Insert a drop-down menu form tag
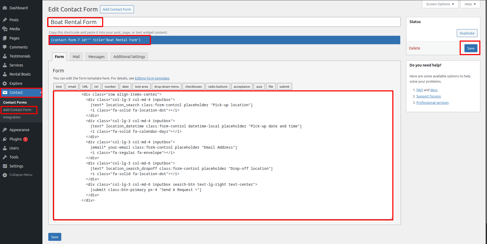487x244 pixels. pyautogui.click(x=167, y=87)
